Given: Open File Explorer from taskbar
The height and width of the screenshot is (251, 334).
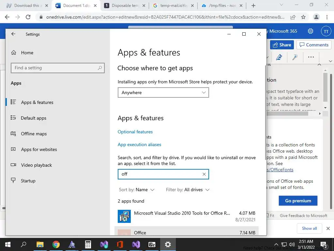Looking at the screenshot, I should tap(40, 244).
